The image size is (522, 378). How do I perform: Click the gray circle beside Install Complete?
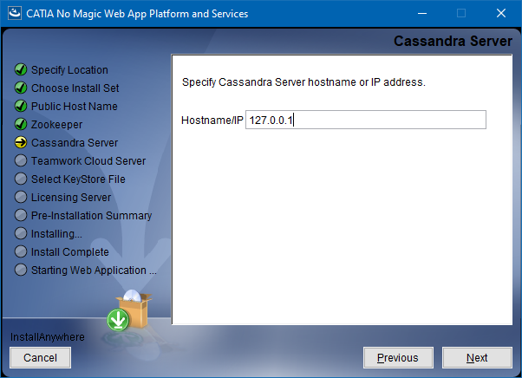pos(21,251)
